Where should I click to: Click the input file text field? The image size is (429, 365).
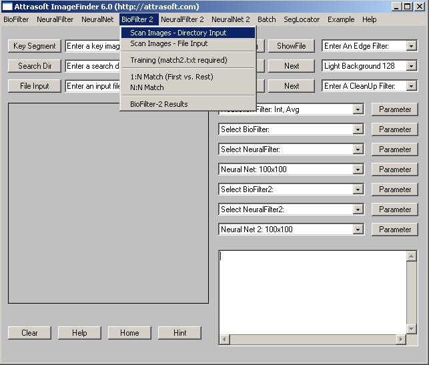pos(93,86)
